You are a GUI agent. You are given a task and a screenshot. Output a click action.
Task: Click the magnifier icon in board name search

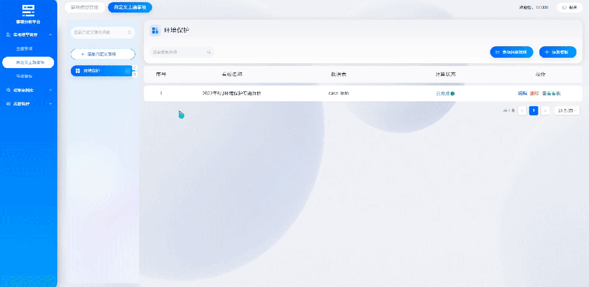(208, 52)
